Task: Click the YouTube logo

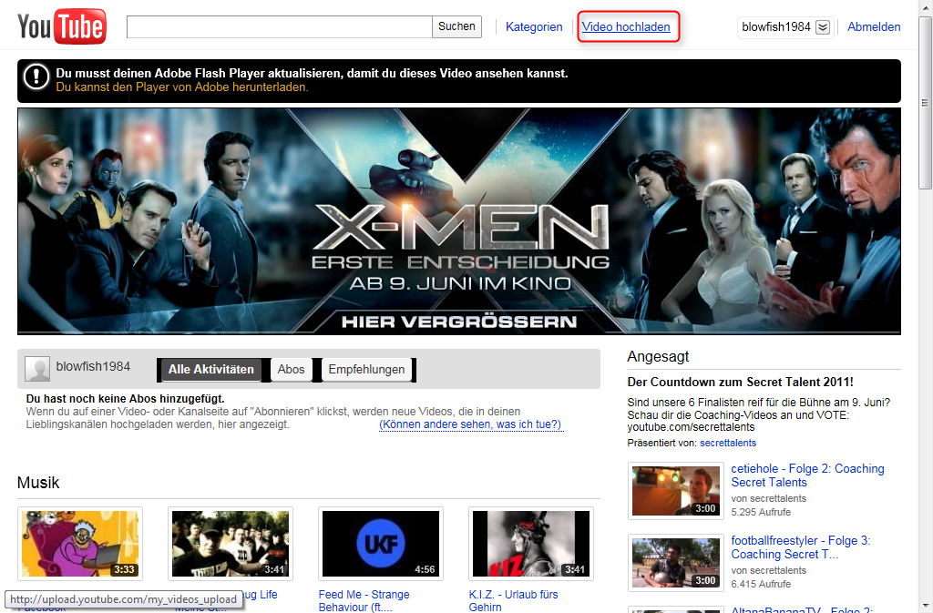Action: tap(61, 26)
